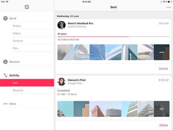The width and height of the screenshot is (173, 130).
Task: Show more items in Dawson's Pixel transfer
Action: tap(161, 109)
